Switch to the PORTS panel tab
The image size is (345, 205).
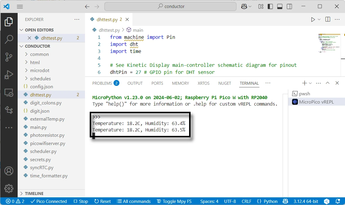tap(157, 83)
